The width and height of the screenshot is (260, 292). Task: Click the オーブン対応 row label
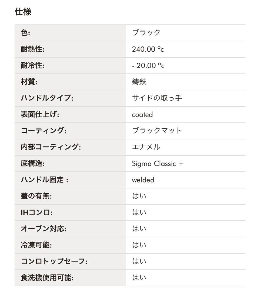(43, 229)
